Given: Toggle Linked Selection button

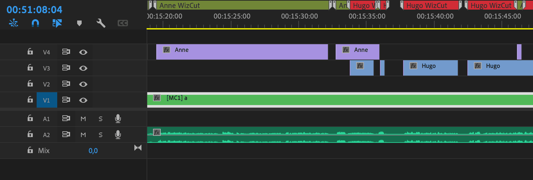Looking at the screenshot, I should pyautogui.click(x=57, y=23).
